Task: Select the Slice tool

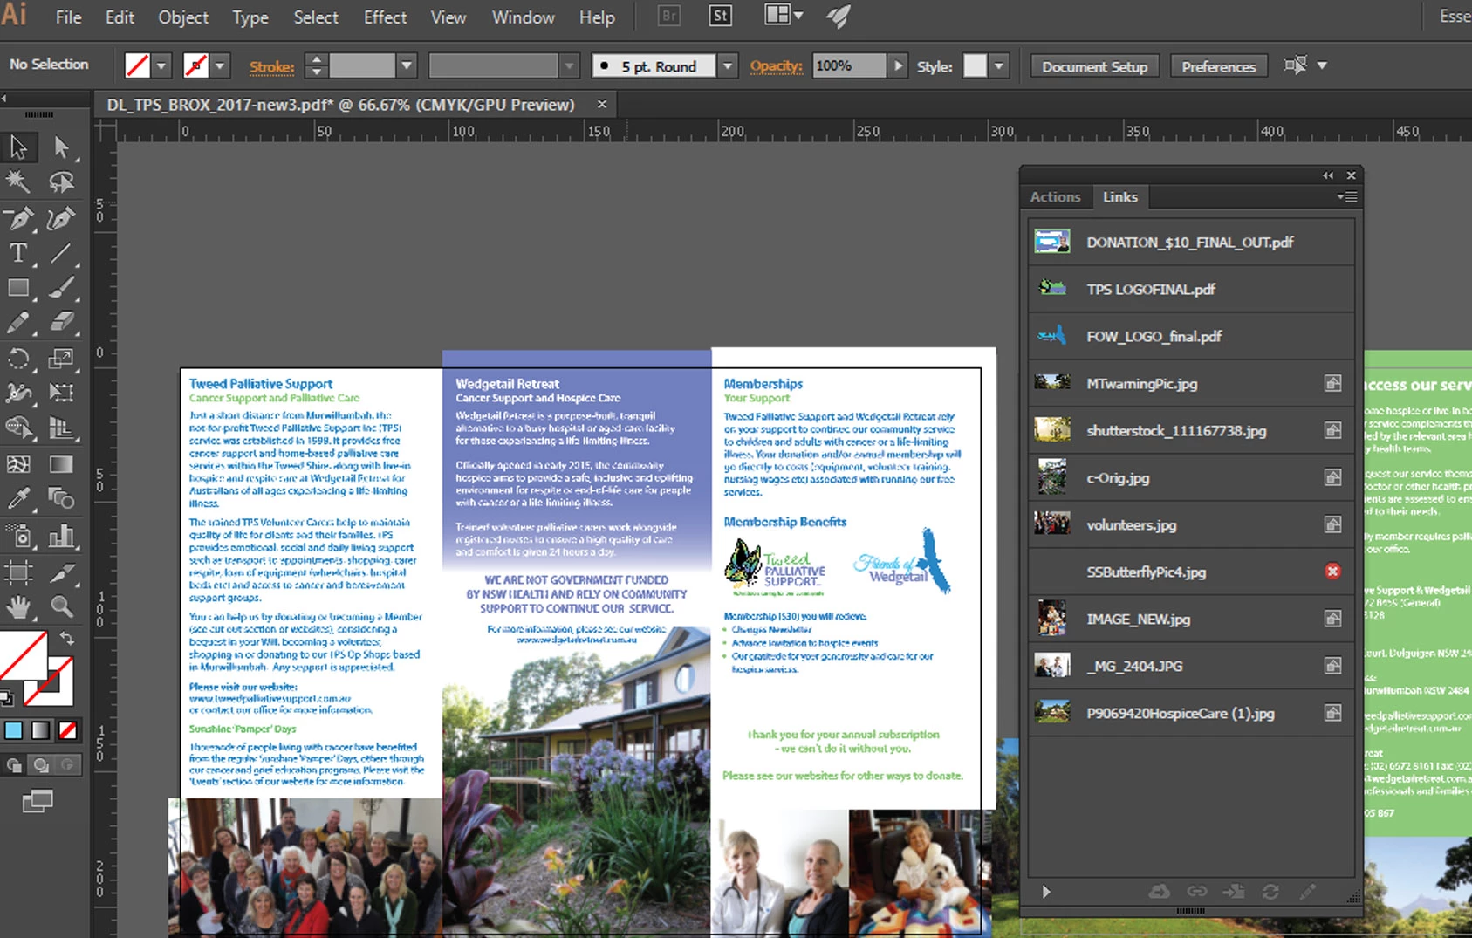Action: tap(61, 572)
